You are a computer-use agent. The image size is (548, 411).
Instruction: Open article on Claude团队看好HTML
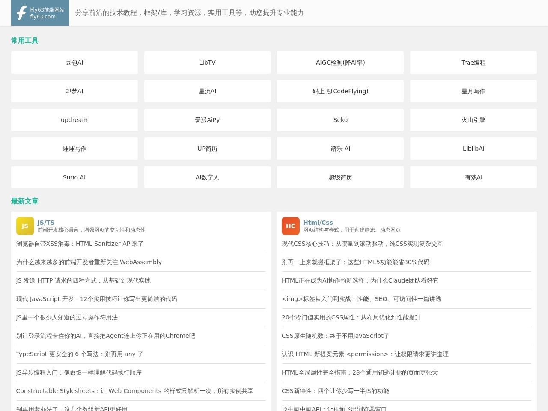tap(360, 280)
